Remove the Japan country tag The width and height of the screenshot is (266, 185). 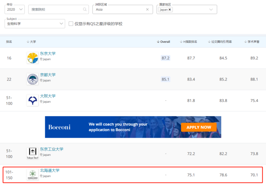pyautogui.click(x=170, y=10)
